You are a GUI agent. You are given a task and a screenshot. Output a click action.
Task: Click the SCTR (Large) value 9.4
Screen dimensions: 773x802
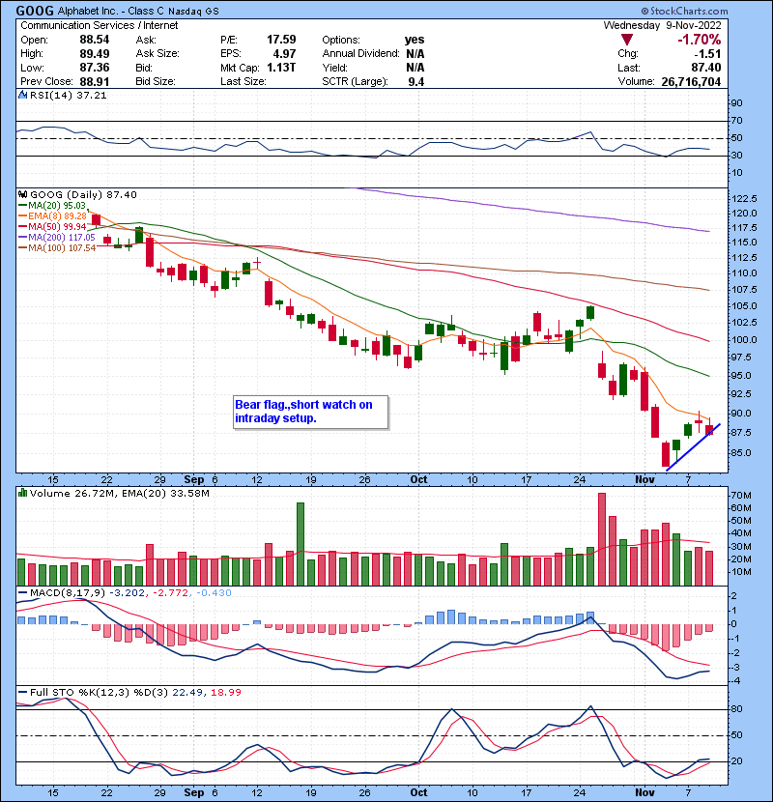coord(416,82)
